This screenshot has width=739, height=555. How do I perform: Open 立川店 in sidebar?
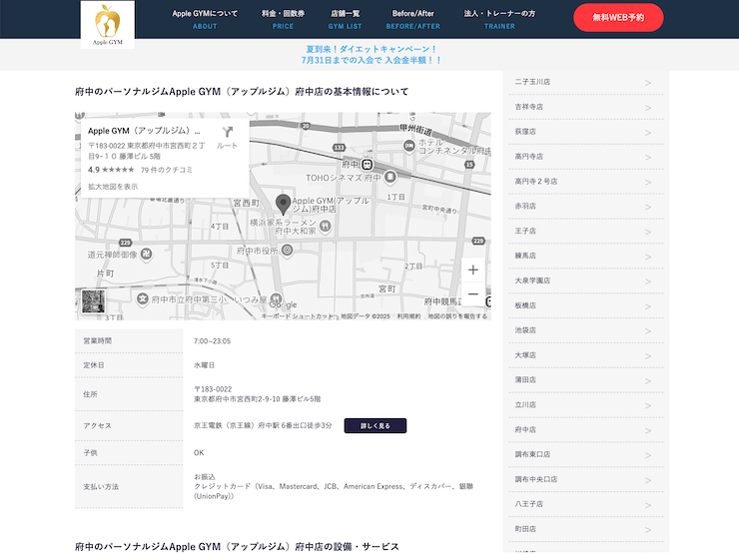pyautogui.click(x=586, y=404)
